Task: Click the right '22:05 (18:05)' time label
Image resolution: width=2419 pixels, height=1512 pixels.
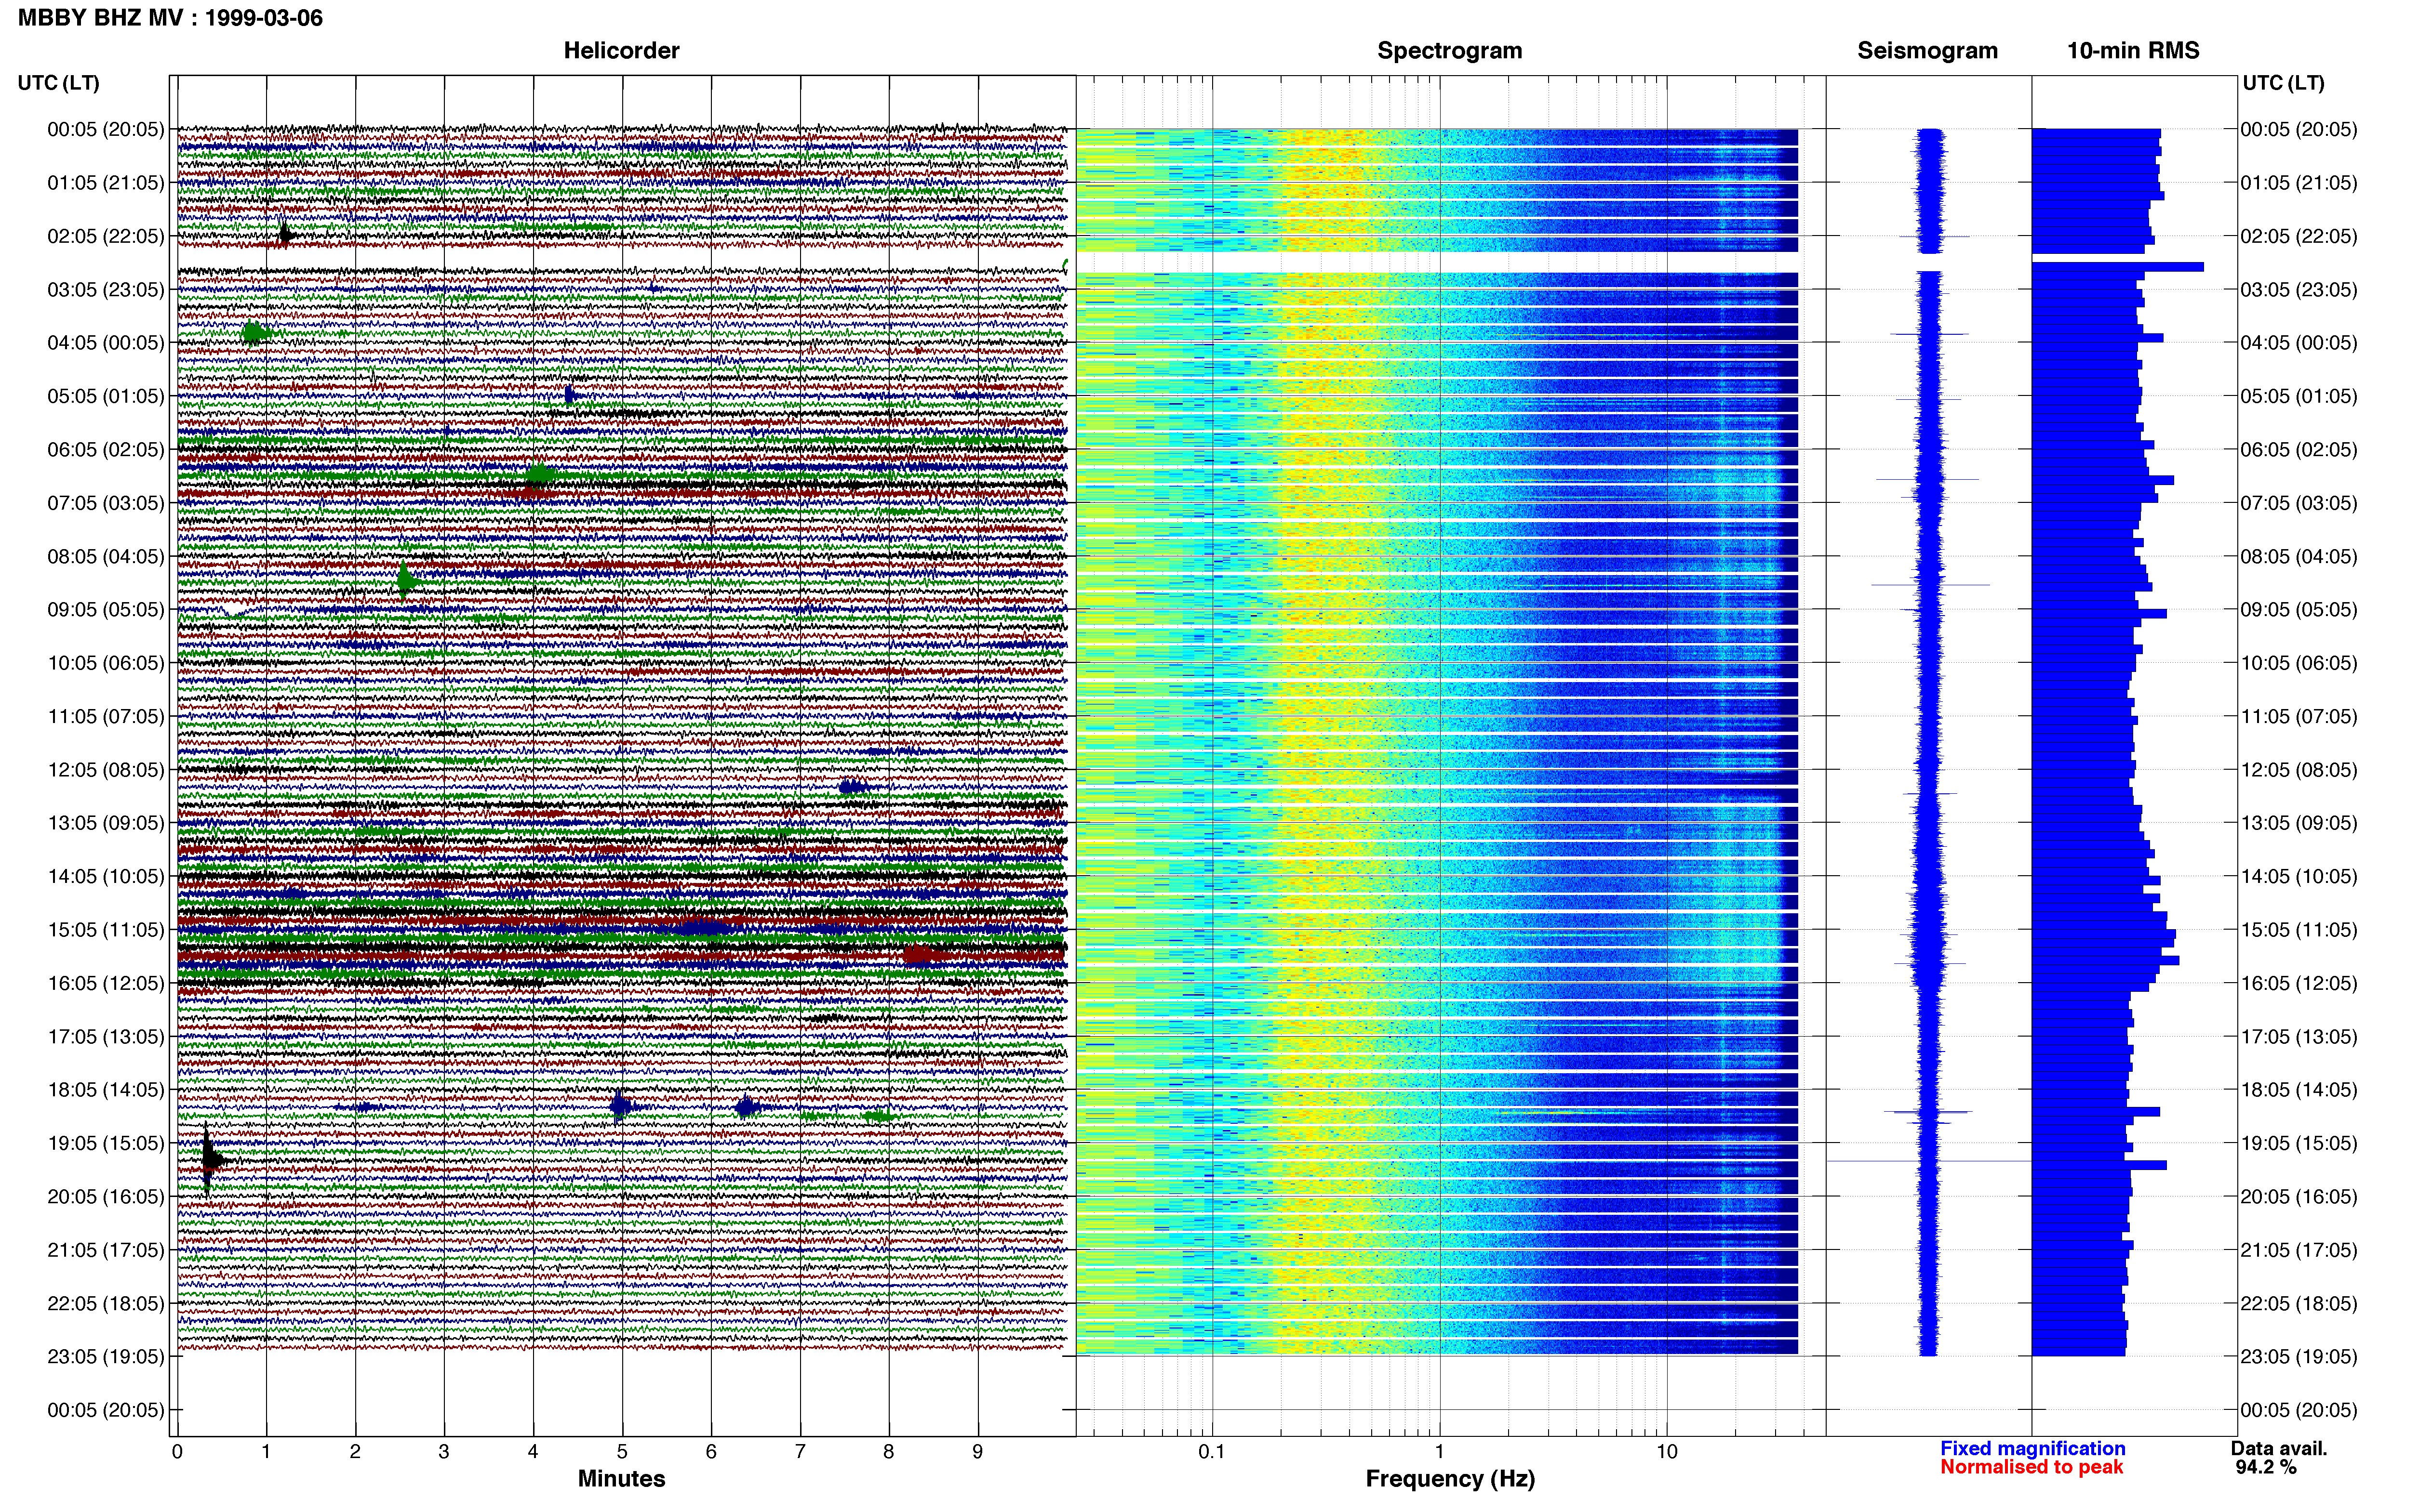Action: click(2299, 1303)
